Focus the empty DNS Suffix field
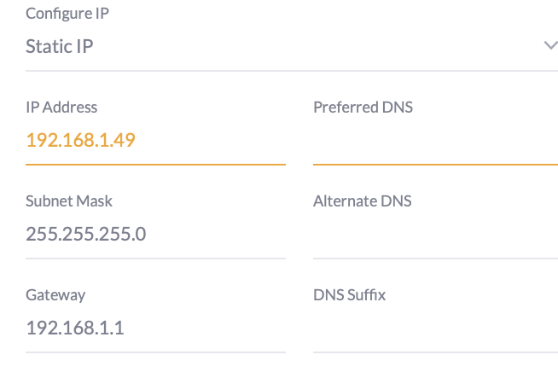The image size is (558, 372). tap(435, 328)
